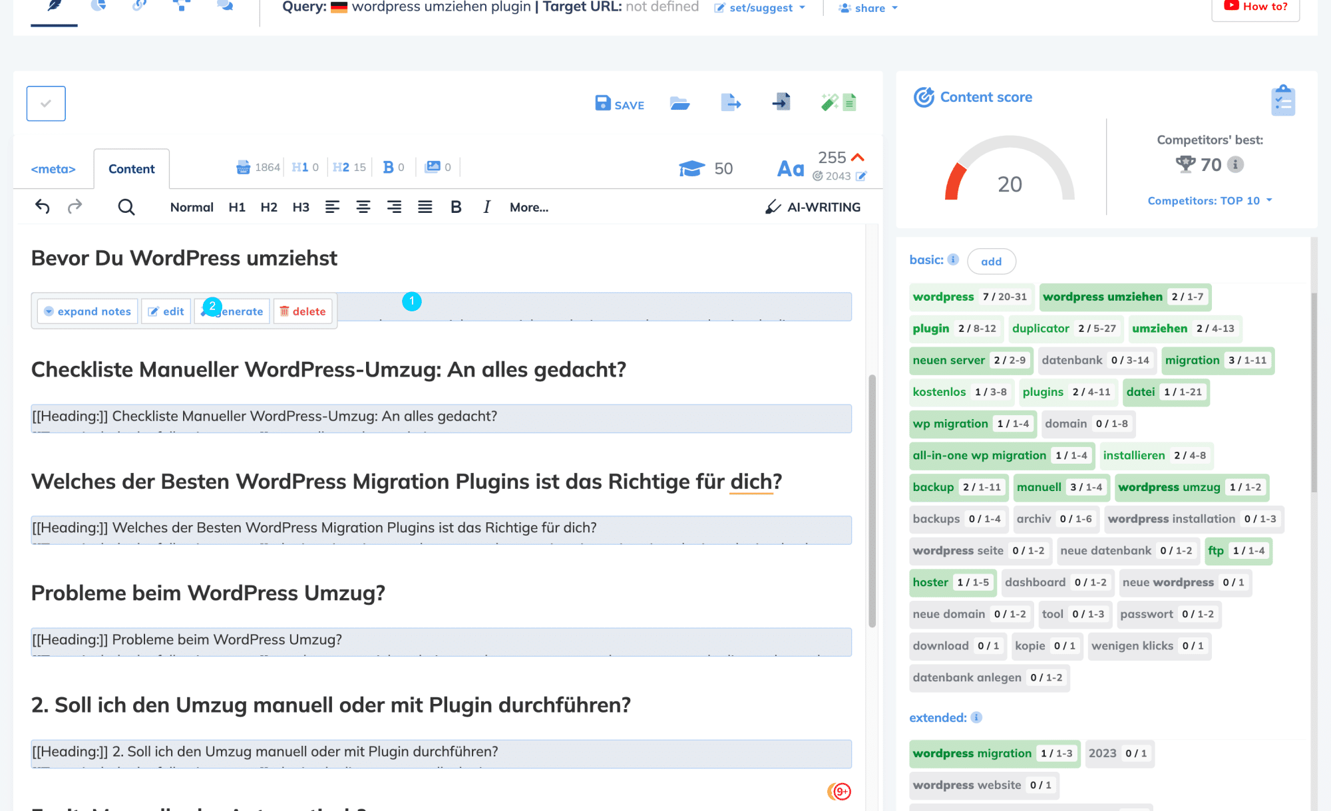Collapse stats with the red chevron near 255
This screenshot has width=1331, height=811.
[858, 158]
